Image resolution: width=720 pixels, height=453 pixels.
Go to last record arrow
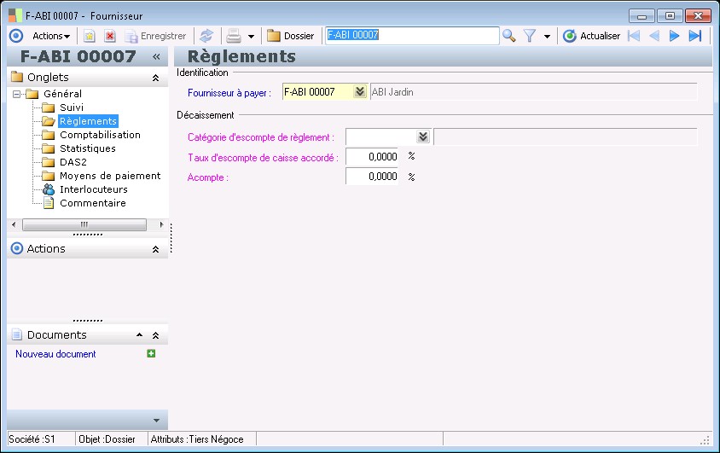[695, 36]
